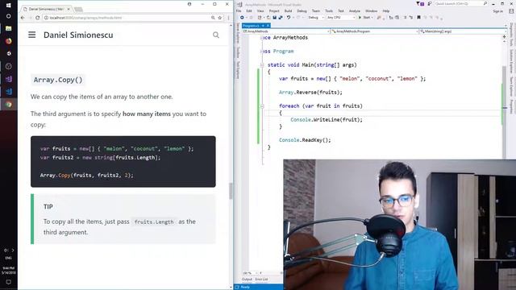
Task: Click Save All in the toolbar
Action: [x=281, y=18]
